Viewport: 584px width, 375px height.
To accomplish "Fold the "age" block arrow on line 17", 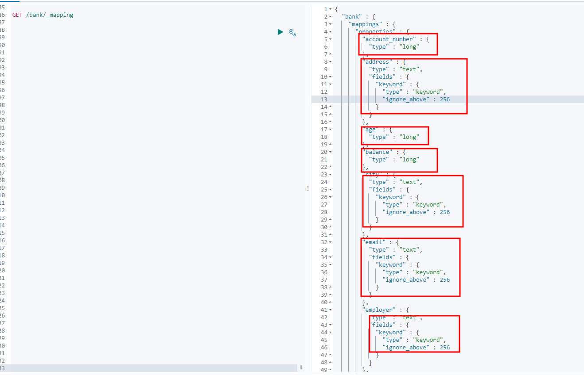I will 330,130.
